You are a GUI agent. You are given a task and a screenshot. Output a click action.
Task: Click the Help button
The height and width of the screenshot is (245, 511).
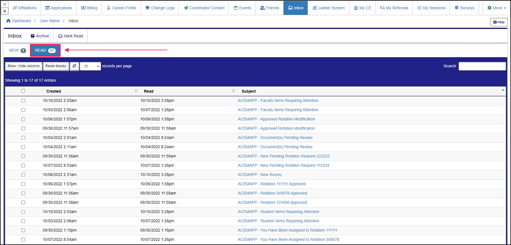pos(498,22)
